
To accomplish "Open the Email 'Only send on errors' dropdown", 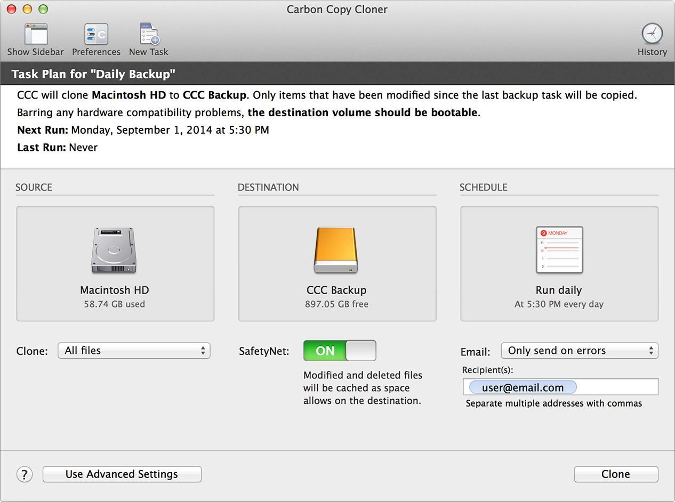I will pyautogui.click(x=580, y=351).
